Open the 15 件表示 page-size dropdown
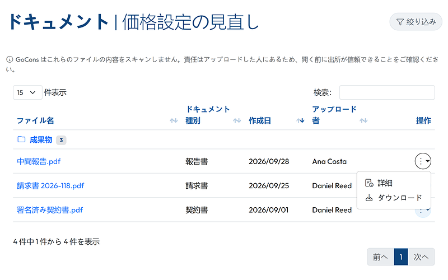 27,92
